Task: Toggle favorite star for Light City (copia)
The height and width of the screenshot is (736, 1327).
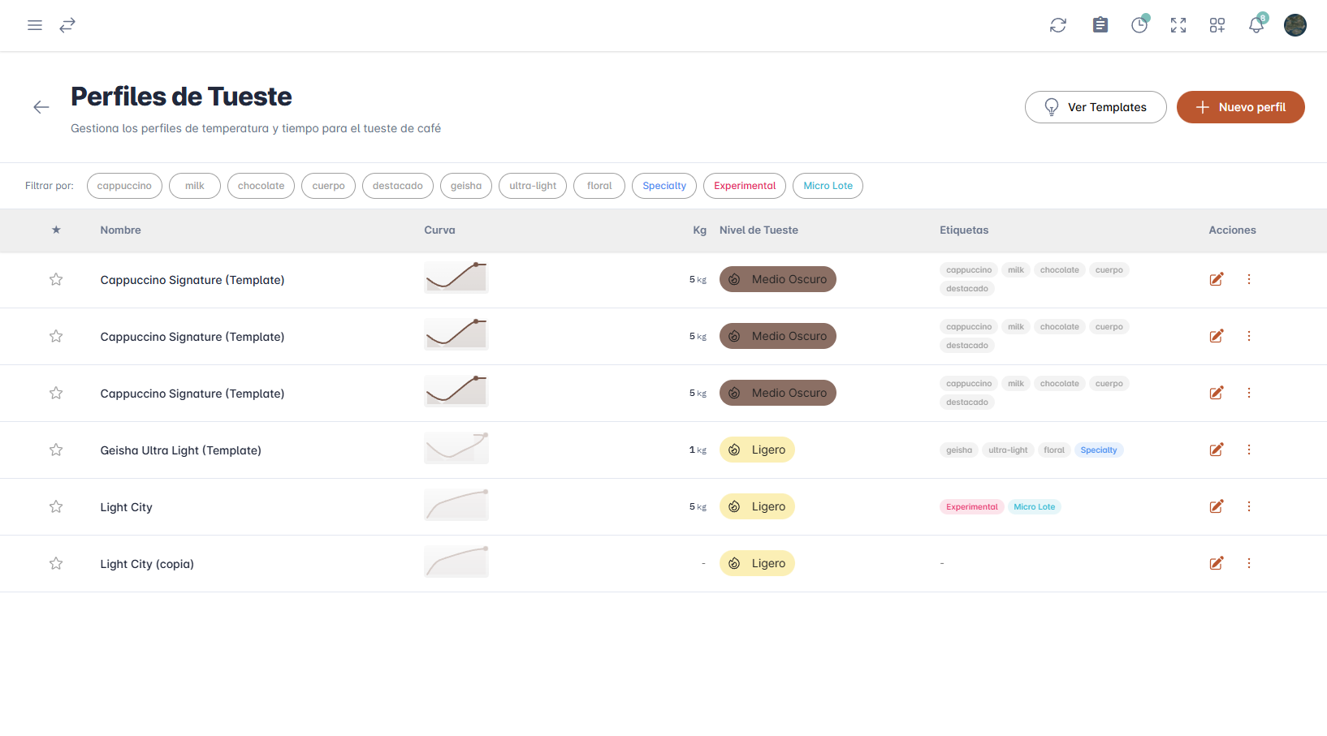Action: click(x=56, y=563)
